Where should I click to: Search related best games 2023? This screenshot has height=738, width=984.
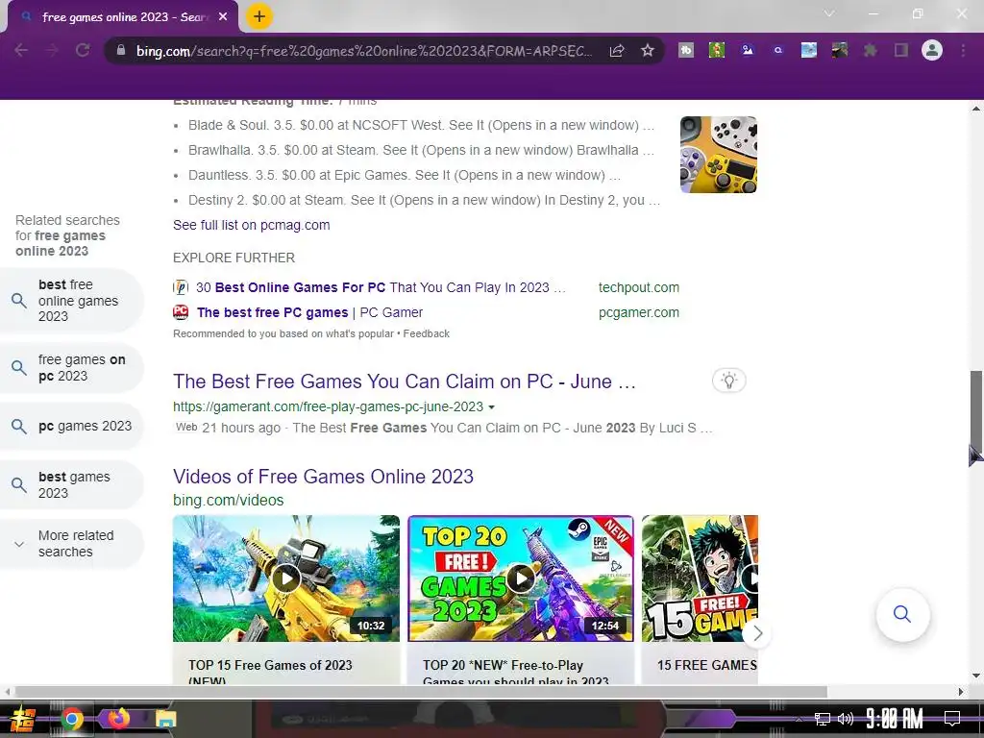click(71, 485)
